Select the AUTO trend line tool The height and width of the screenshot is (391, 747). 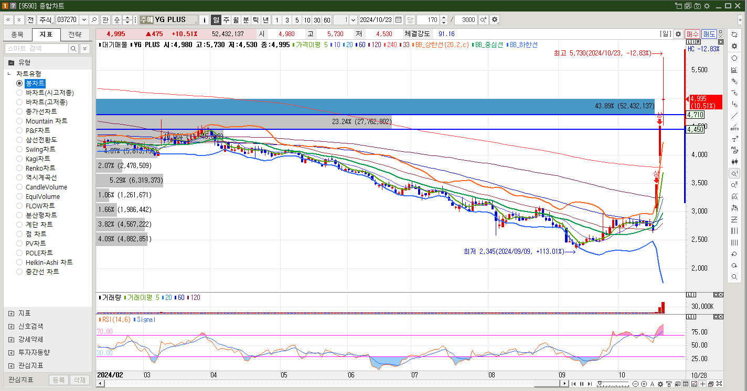click(x=734, y=127)
